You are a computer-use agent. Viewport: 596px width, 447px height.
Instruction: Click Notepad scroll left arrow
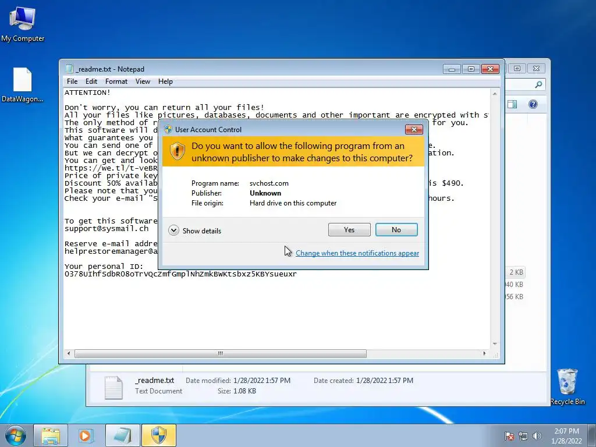(x=69, y=353)
